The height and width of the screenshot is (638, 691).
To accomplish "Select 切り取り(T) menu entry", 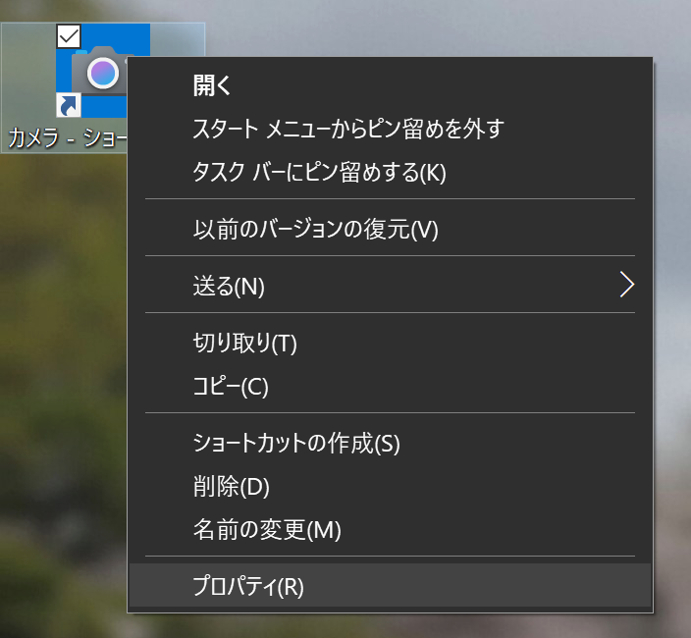I will point(390,343).
